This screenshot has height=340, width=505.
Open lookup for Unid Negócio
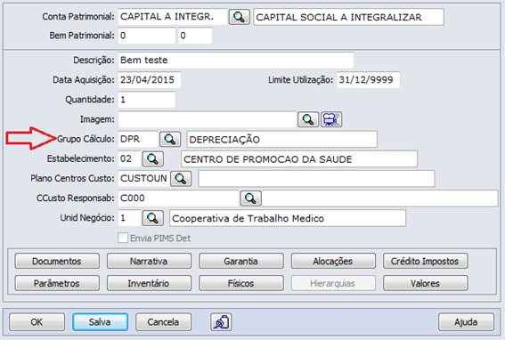pyautogui.click(x=153, y=218)
